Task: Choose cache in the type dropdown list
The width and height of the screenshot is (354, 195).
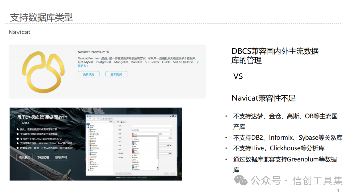Action: point(145,138)
